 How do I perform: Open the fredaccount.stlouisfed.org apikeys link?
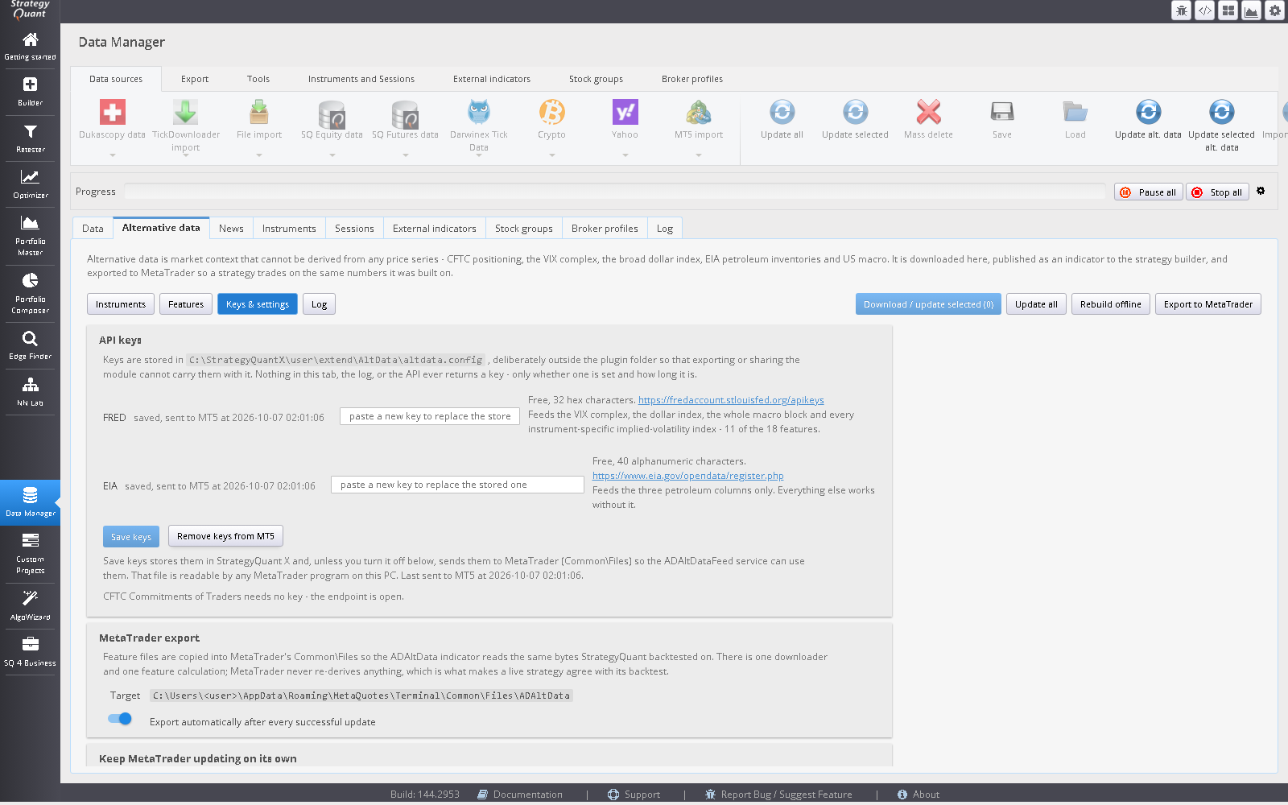(x=731, y=400)
